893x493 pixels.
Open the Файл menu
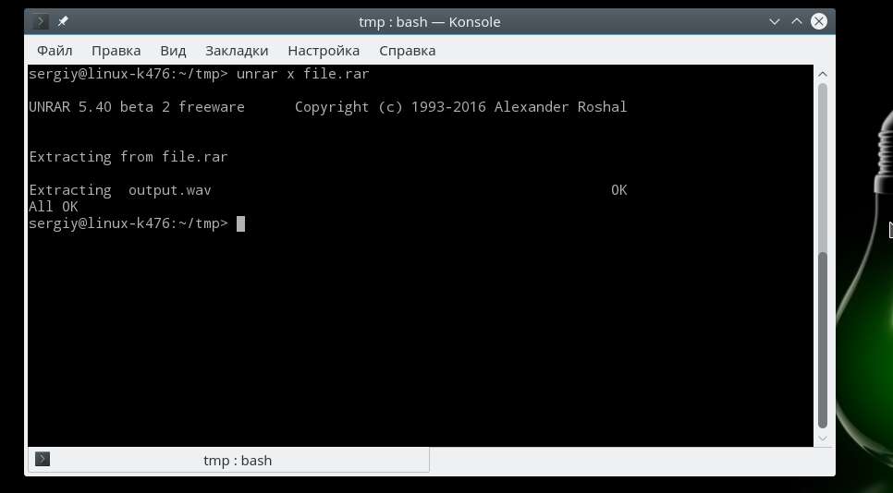coord(55,51)
